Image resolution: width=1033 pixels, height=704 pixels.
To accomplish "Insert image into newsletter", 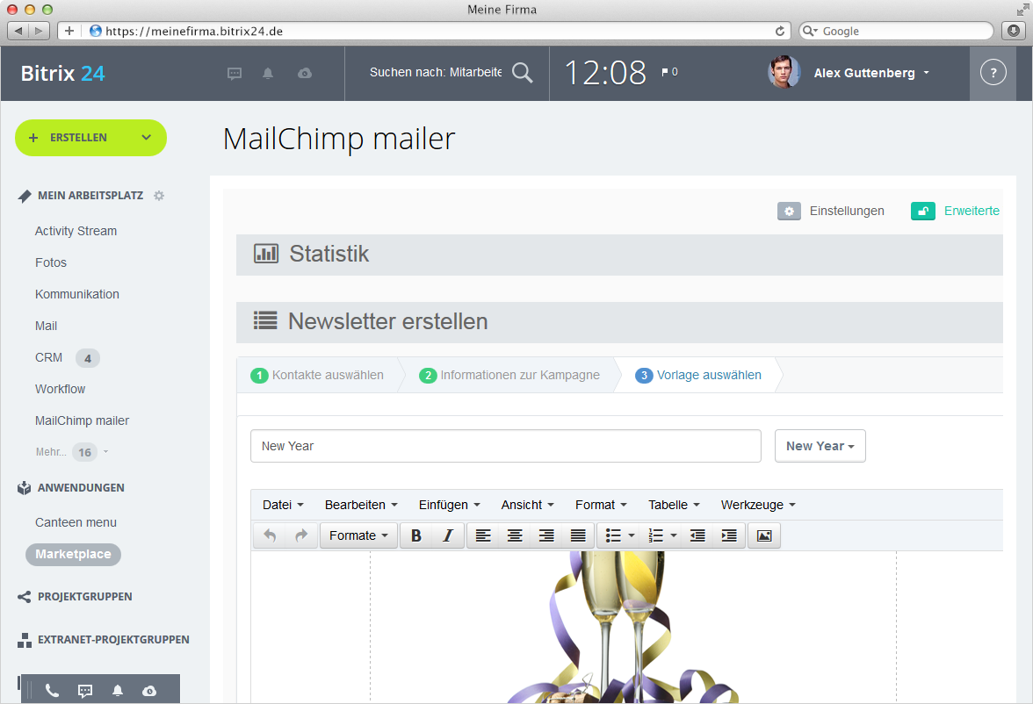I will (764, 535).
